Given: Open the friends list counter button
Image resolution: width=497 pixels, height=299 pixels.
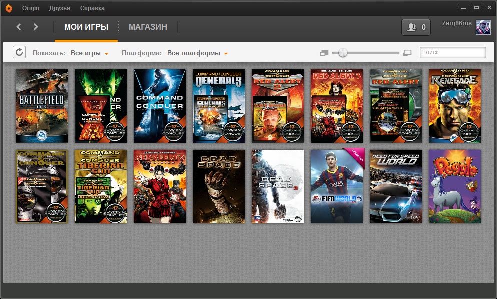Looking at the screenshot, I should coord(416,27).
